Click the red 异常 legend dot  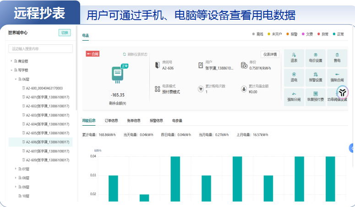pos(318,34)
